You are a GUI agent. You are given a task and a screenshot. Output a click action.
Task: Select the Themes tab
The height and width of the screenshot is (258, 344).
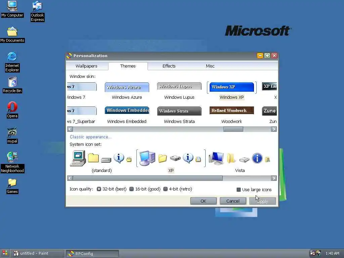(128, 66)
